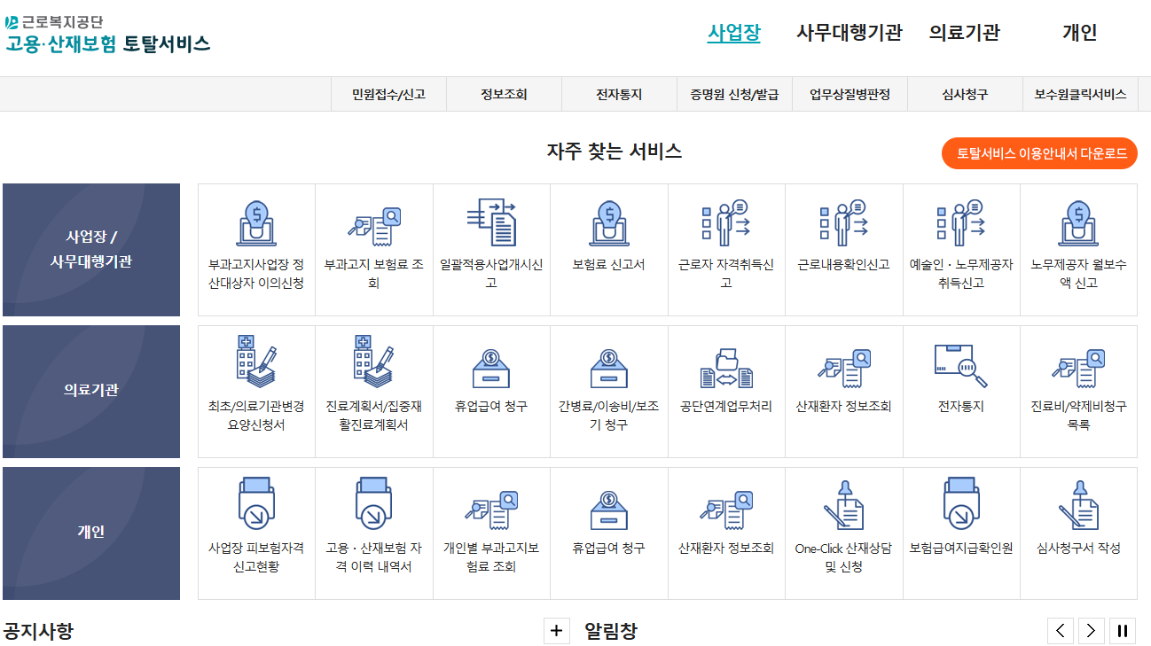Click the underlined 사업장 link
Image resolution: width=1151 pixels, height=646 pixels.
729,32
